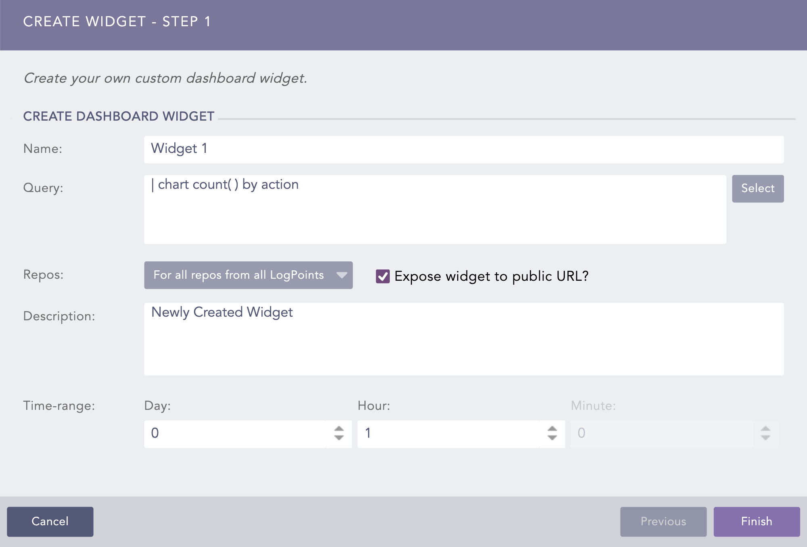Focus the Name field containing Widget 1
This screenshot has height=547, width=807.
(464, 149)
